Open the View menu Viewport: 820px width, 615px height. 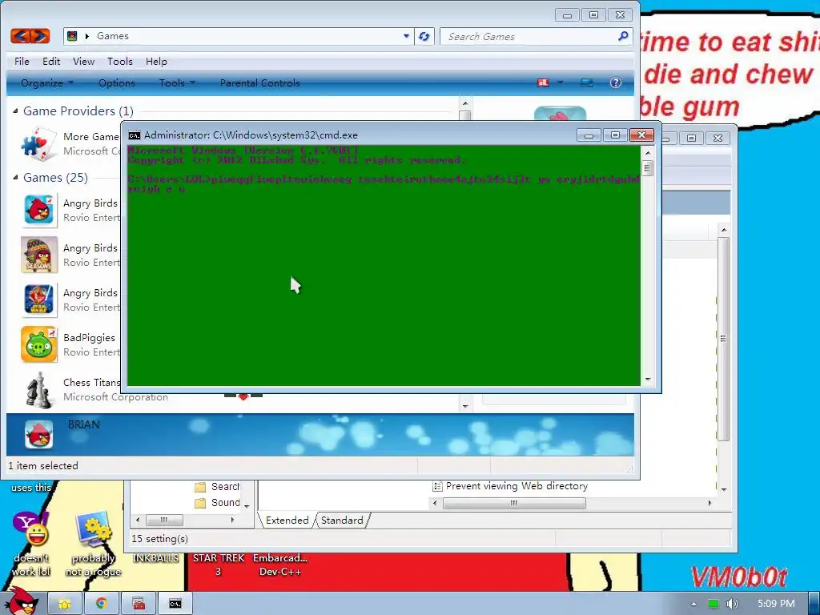point(83,61)
